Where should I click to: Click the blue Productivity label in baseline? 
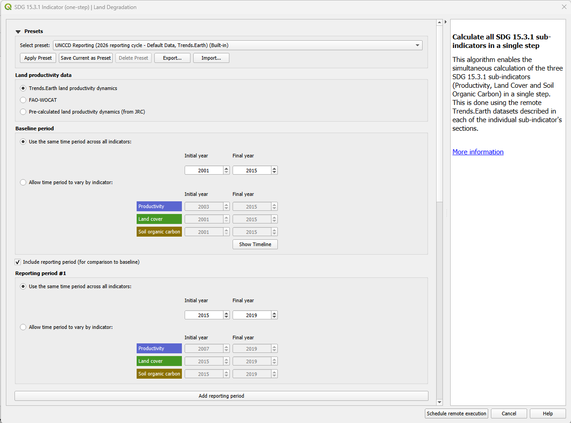pyautogui.click(x=159, y=206)
